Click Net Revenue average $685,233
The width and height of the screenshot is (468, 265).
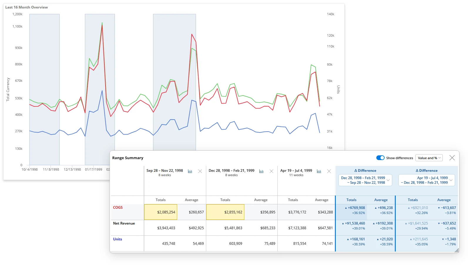[x=268, y=228]
